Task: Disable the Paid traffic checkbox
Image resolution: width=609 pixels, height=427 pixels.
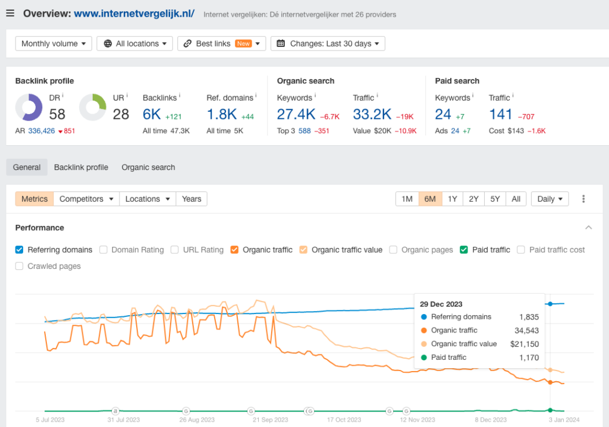Action: (464, 250)
